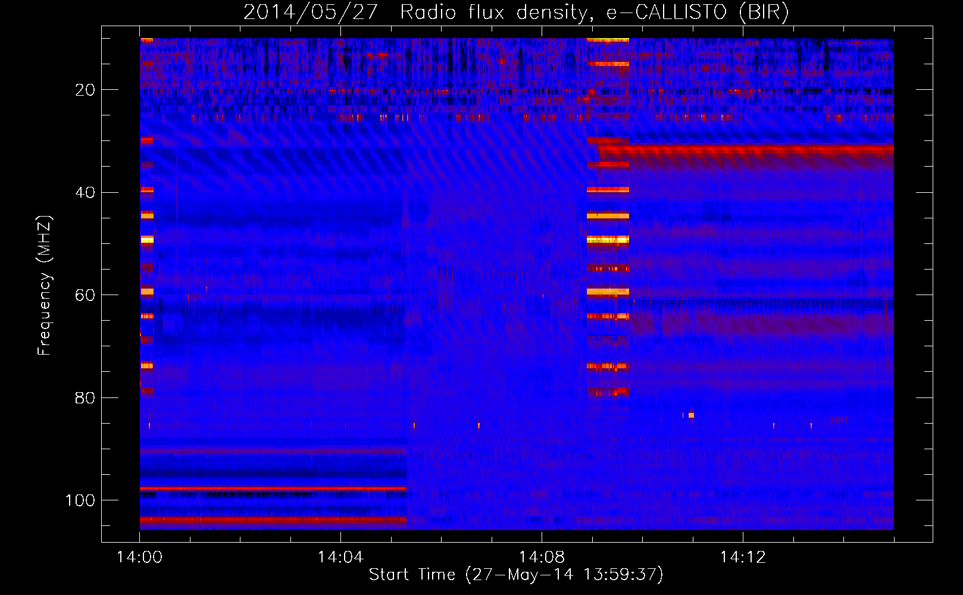Click the 14:12 time tick label
Viewport: 963px width, 595px height.
tap(743, 558)
